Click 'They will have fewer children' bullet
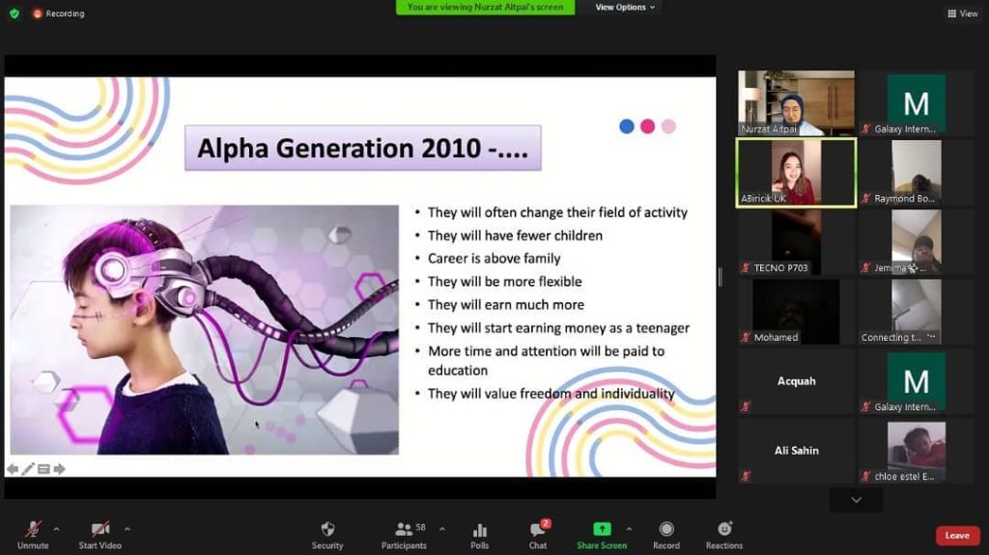 click(515, 236)
